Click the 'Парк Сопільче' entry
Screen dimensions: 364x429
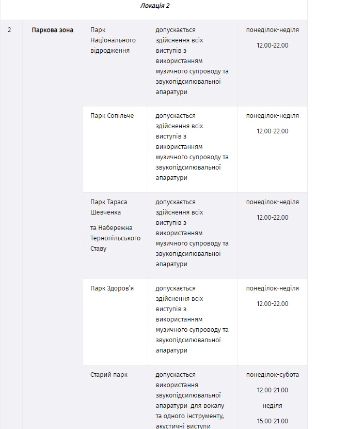(112, 116)
